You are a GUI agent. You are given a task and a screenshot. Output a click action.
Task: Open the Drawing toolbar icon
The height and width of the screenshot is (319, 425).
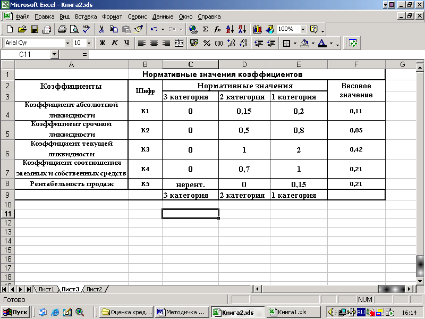tap(270, 29)
